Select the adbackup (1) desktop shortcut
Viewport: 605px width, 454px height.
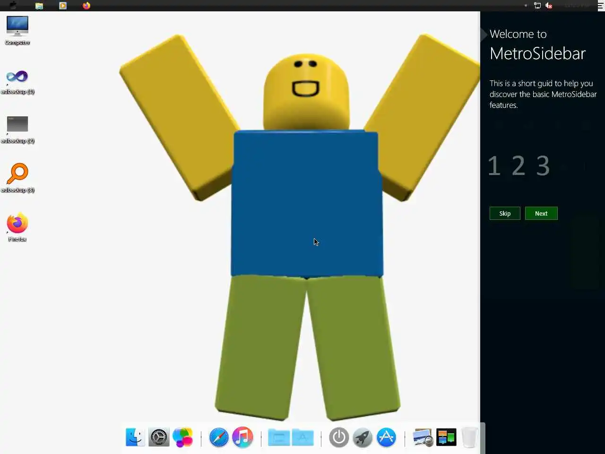[x=17, y=81]
